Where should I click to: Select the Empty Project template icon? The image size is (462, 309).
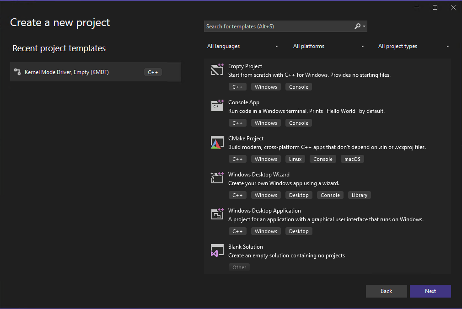[x=217, y=69]
